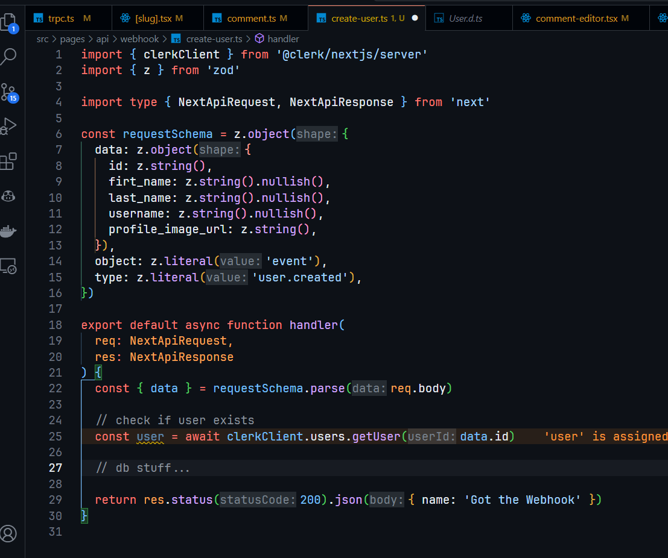Open the Explorer view in activity bar

point(8,22)
